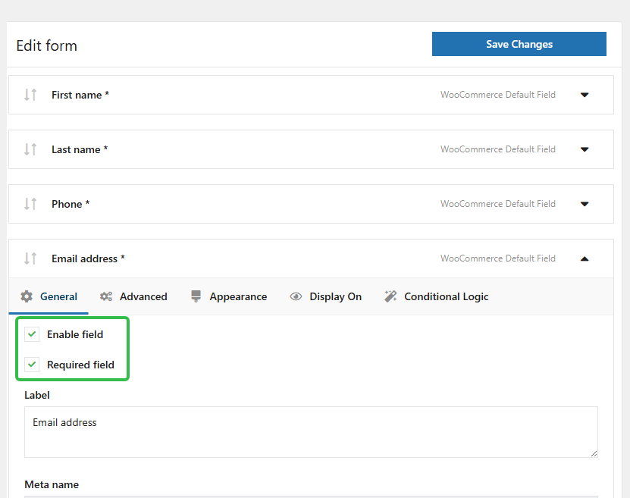Click the paint brush Appearance icon

(x=196, y=296)
